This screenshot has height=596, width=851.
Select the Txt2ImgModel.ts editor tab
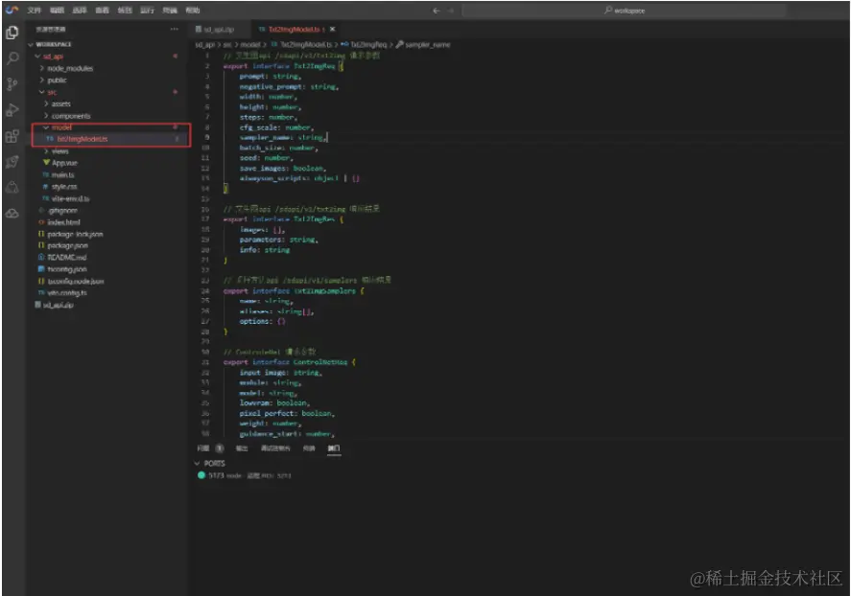(x=295, y=30)
